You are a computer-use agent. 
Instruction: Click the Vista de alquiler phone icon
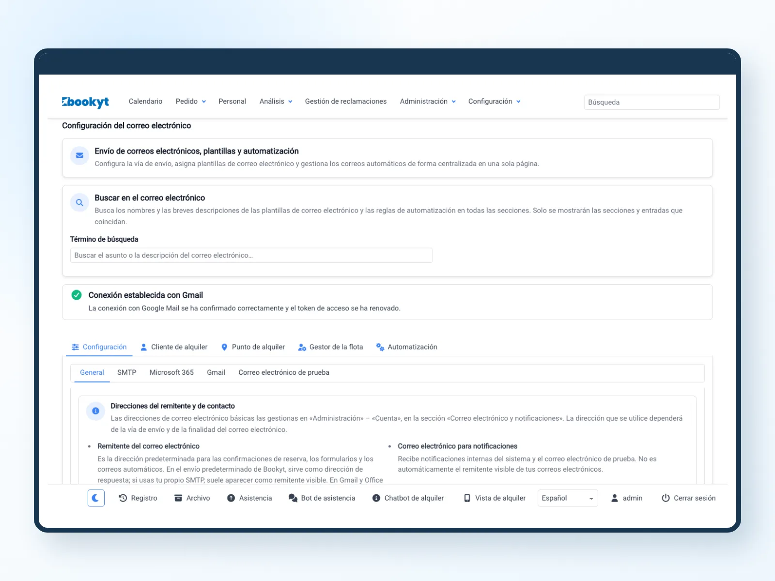click(467, 498)
